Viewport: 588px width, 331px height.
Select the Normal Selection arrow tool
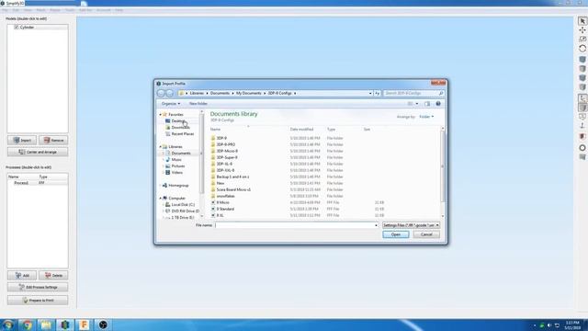pos(582,21)
